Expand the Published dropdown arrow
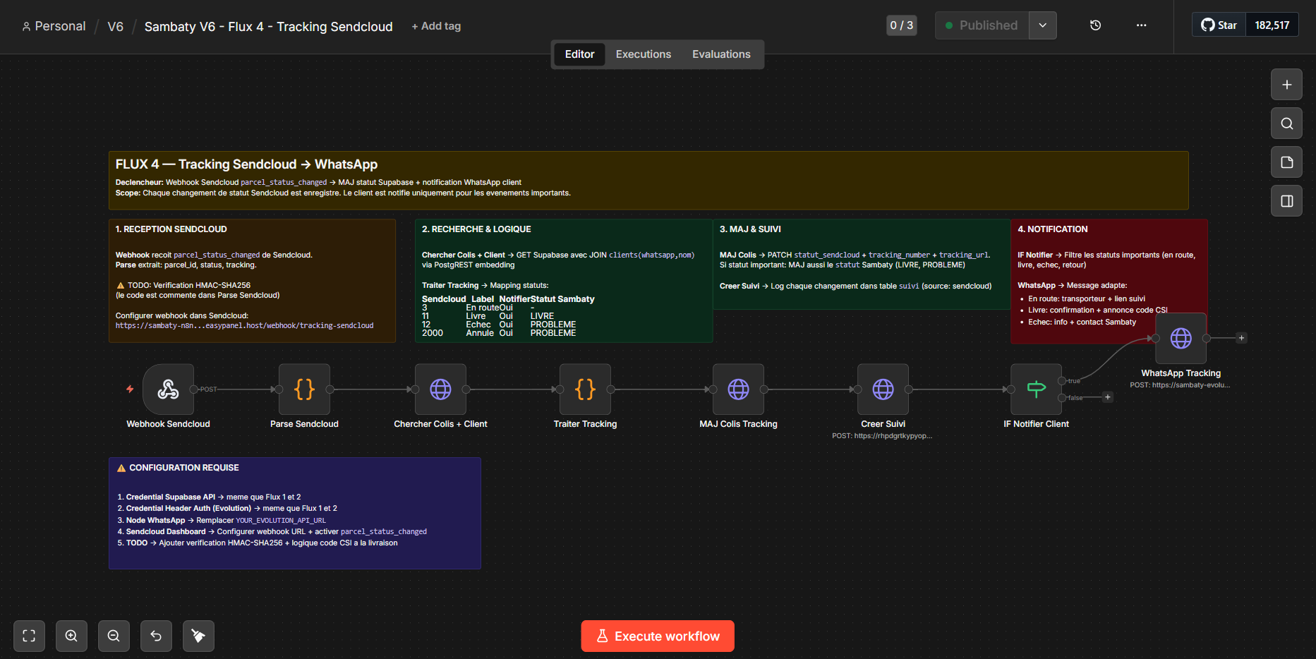 1042,25
